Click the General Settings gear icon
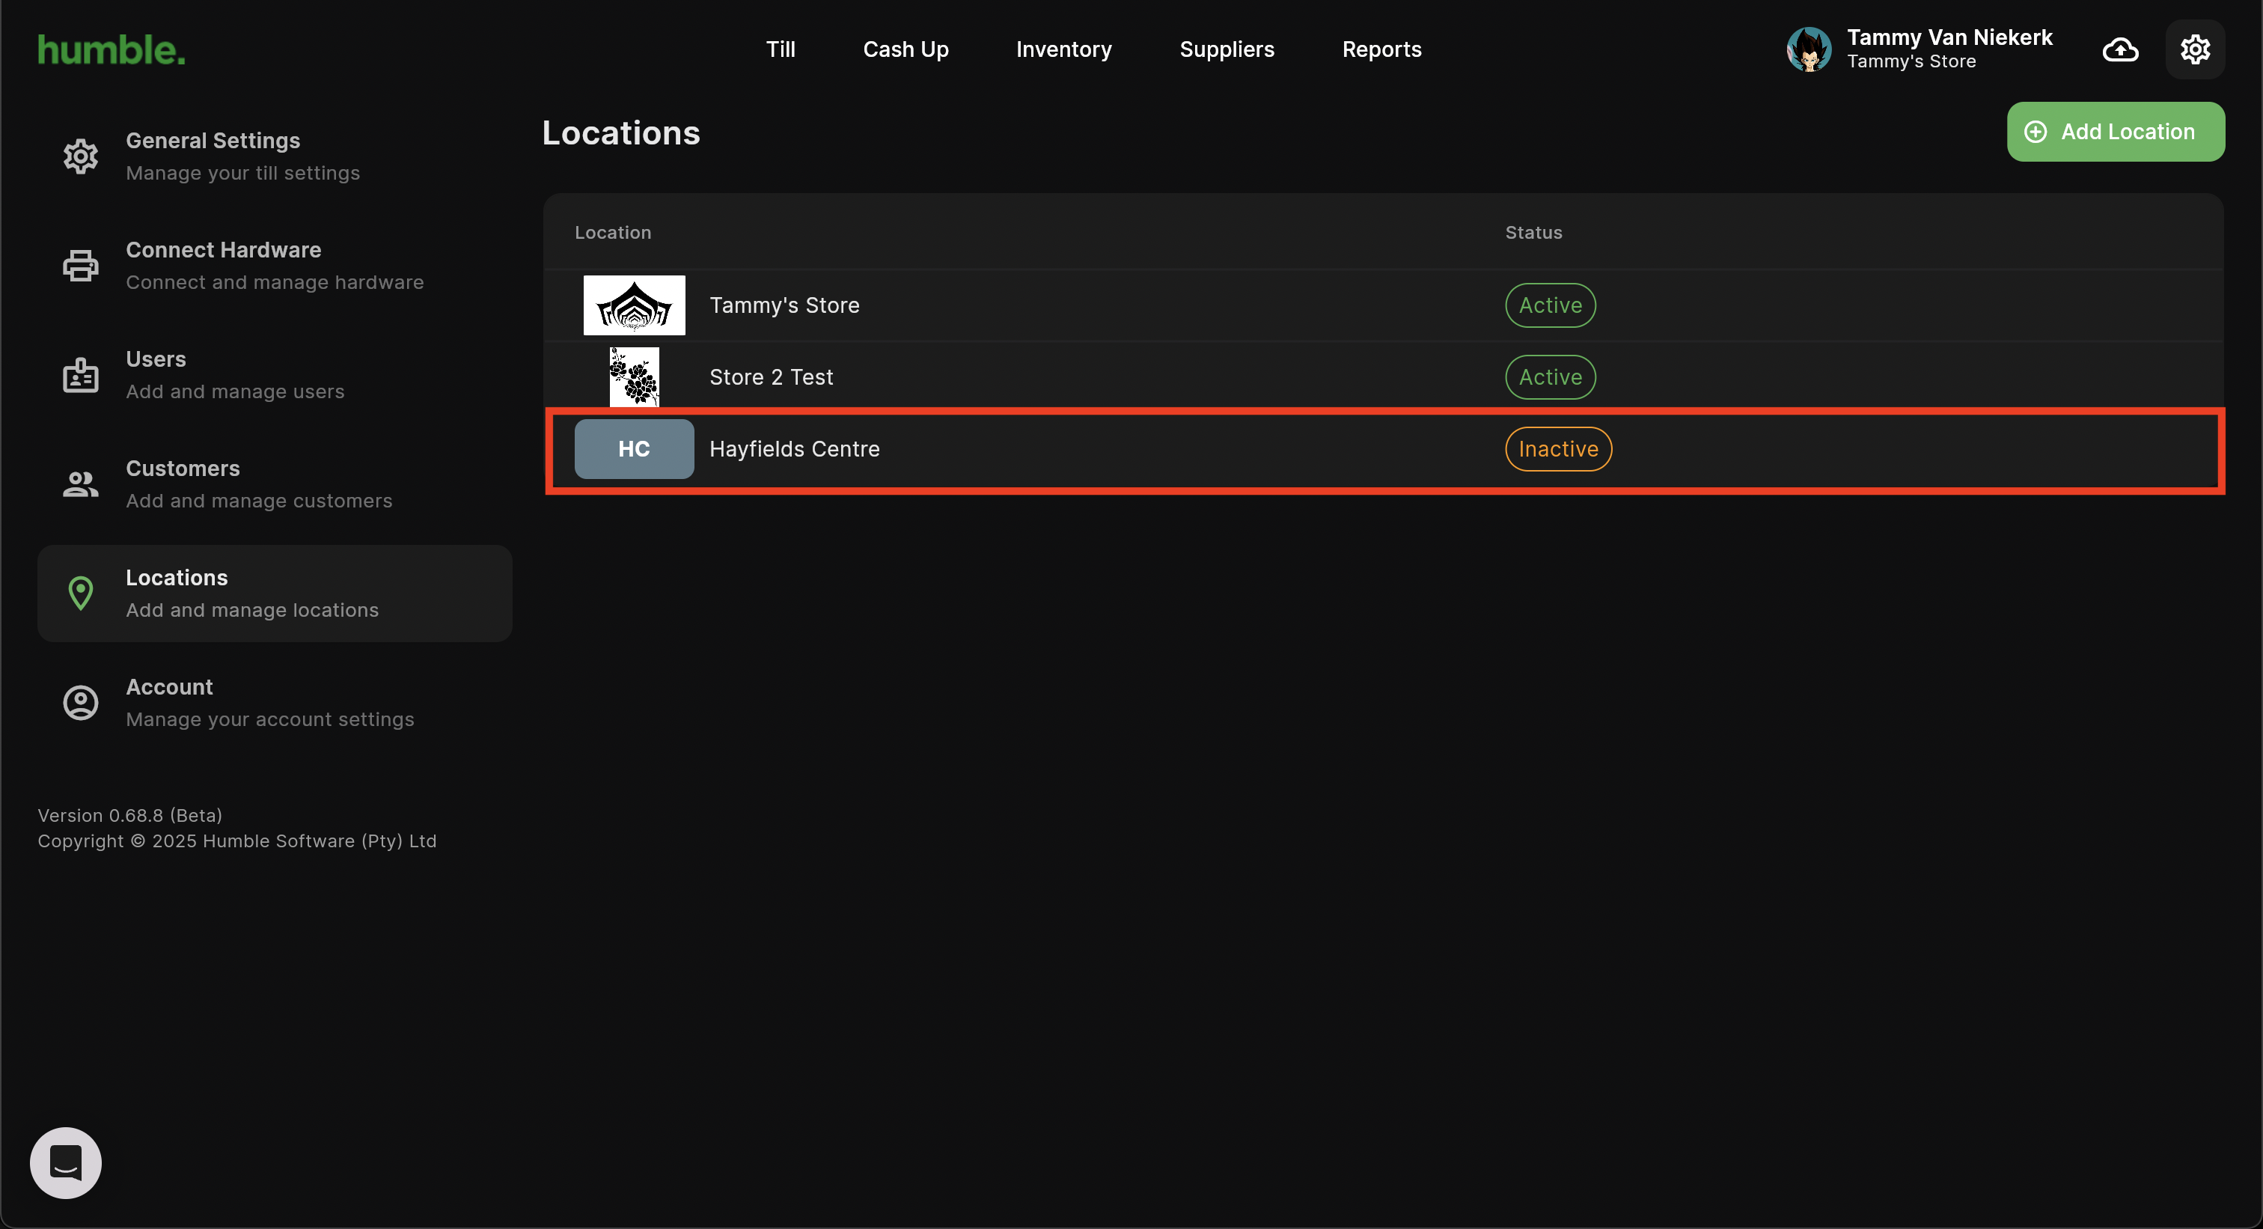 pyautogui.click(x=81, y=156)
